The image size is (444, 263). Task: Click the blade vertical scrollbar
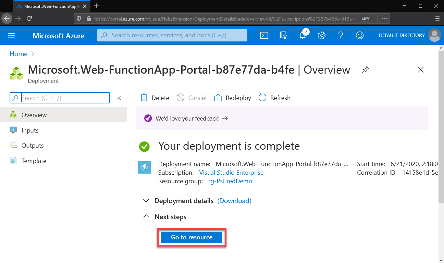441,127
